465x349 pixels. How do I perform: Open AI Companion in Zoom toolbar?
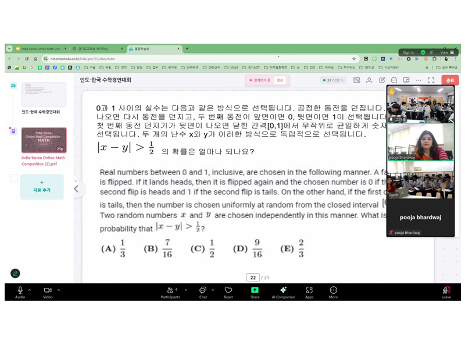click(283, 290)
